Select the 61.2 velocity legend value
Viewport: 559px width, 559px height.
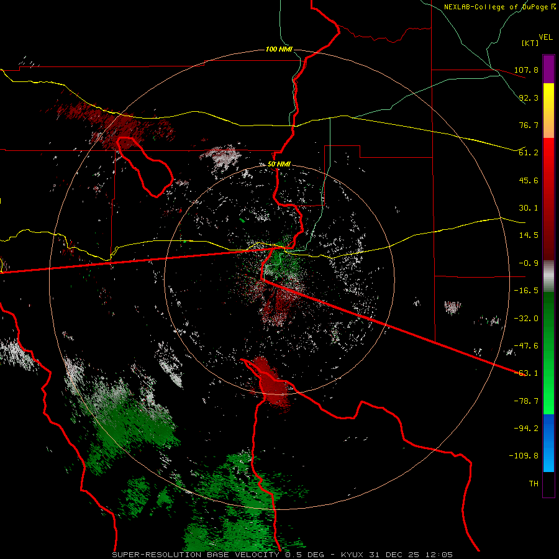[x=529, y=153]
